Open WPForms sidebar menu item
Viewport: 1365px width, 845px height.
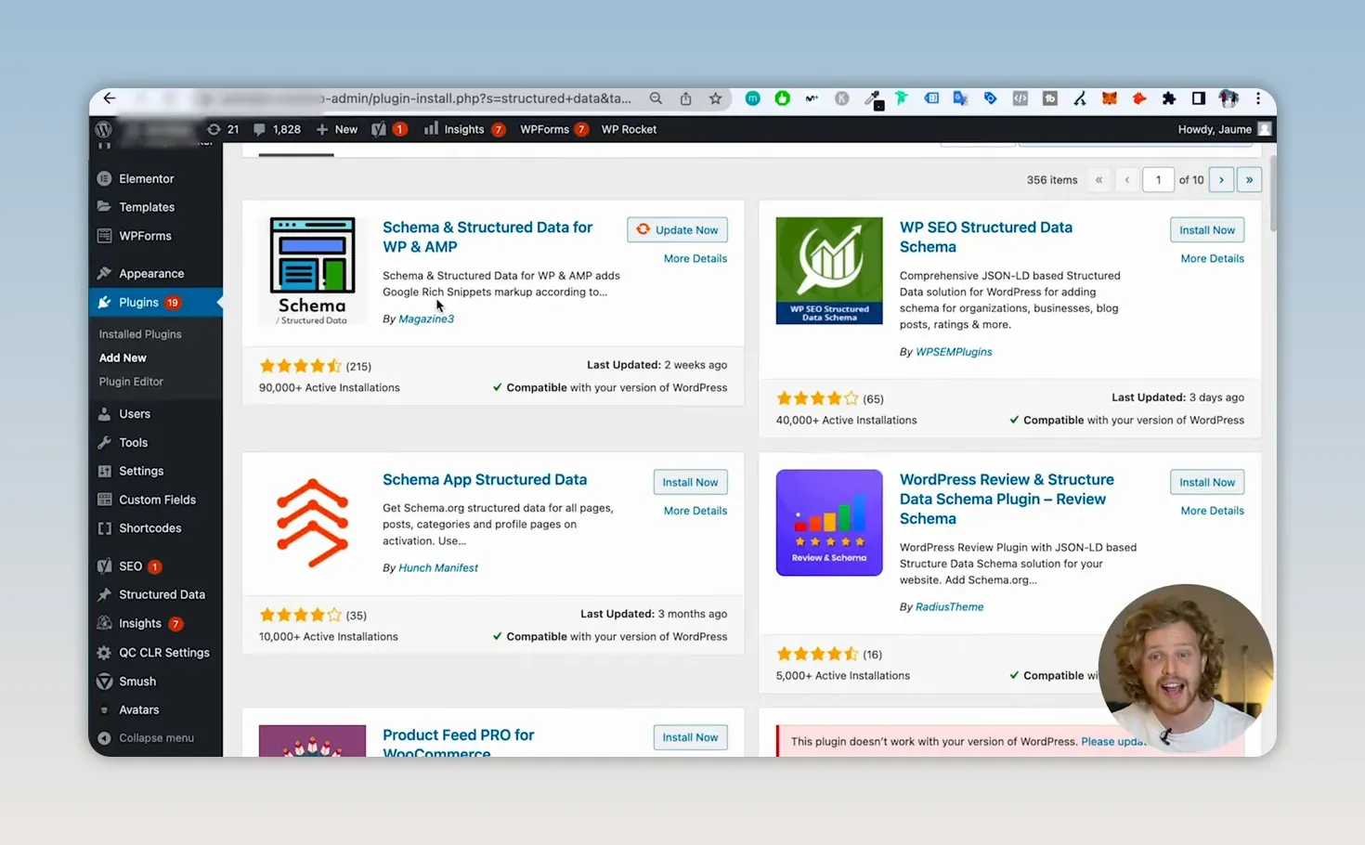145,236
